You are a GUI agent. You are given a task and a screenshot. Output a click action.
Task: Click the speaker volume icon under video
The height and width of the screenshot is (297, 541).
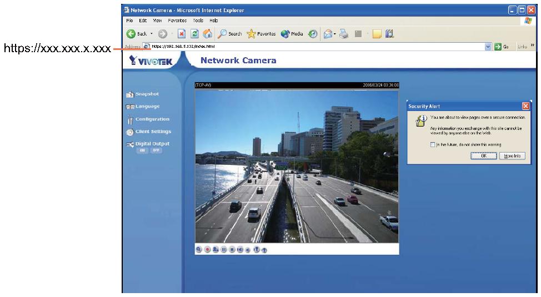(x=240, y=249)
